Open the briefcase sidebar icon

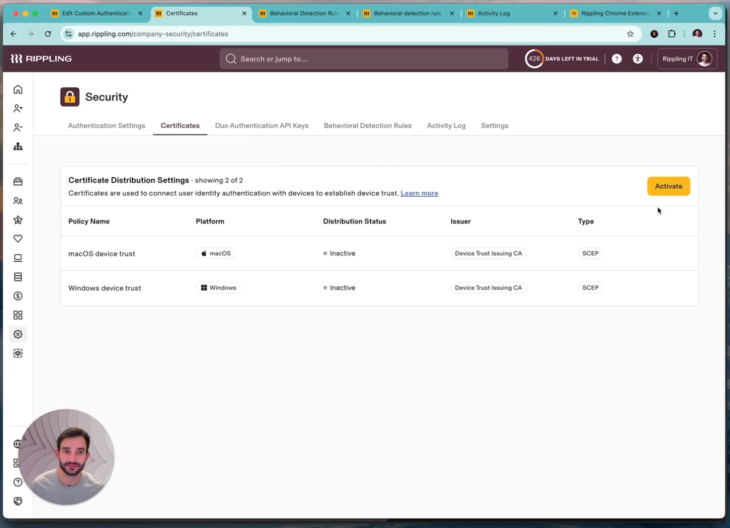click(18, 181)
